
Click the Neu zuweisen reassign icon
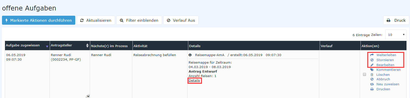(372, 84)
